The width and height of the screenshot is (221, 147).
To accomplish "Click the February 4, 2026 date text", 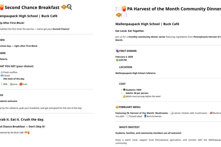I will (x=124, y=57).
